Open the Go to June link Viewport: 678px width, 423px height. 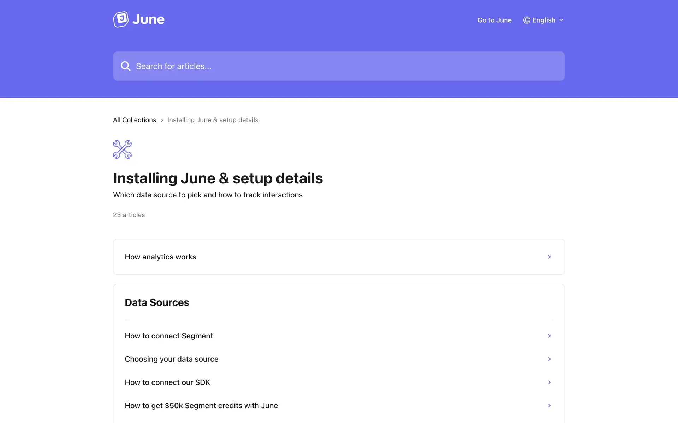(x=494, y=20)
